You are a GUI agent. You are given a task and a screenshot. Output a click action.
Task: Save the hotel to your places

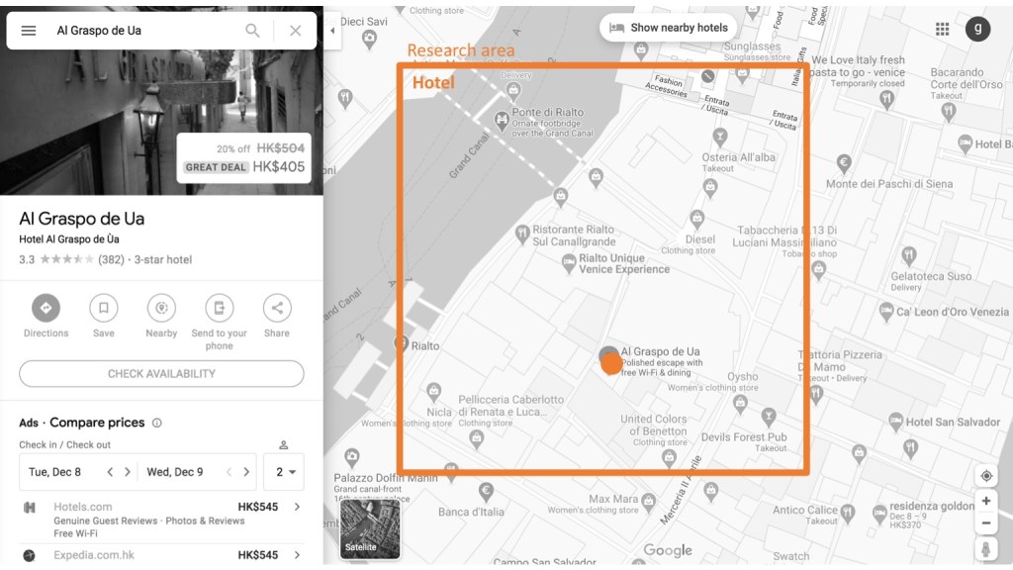pyautogui.click(x=104, y=308)
